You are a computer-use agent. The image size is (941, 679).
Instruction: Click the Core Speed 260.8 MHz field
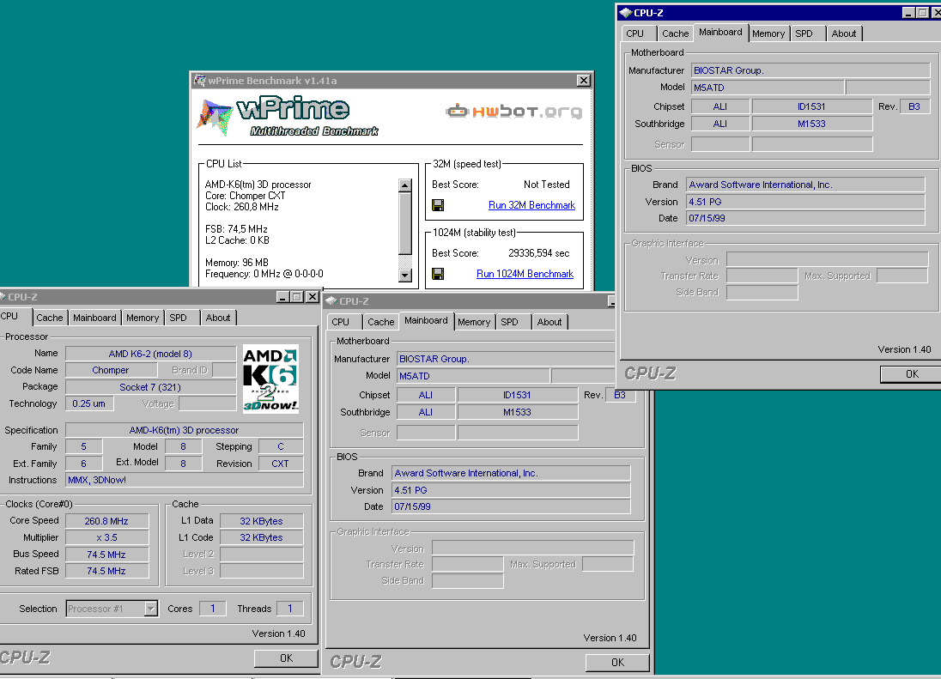(x=106, y=521)
